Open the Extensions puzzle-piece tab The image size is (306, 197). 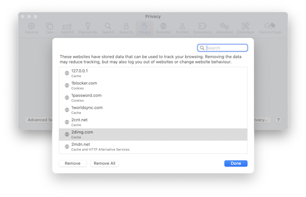[x=202, y=28]
